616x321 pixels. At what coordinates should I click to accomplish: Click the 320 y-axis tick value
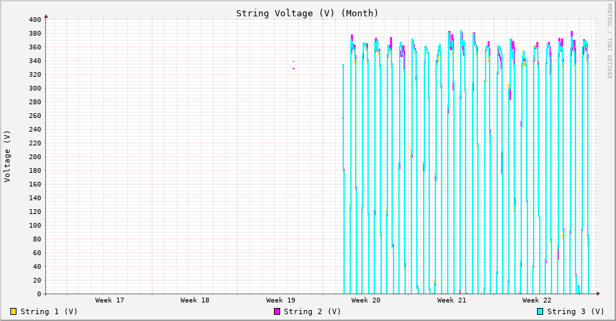34,75
